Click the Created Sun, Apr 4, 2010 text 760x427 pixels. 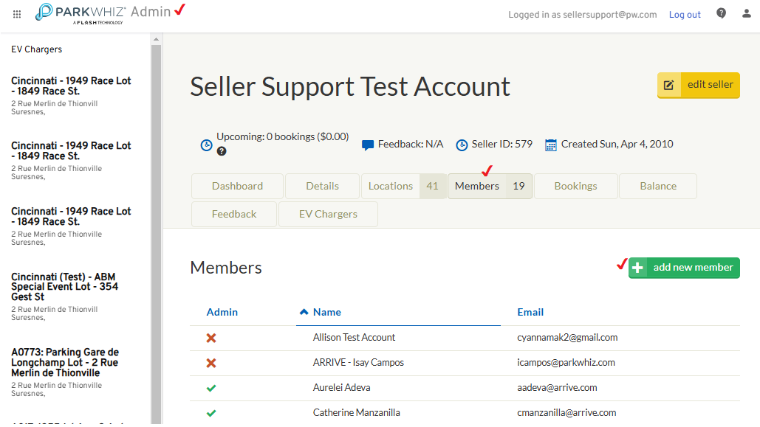click(617, 145)
